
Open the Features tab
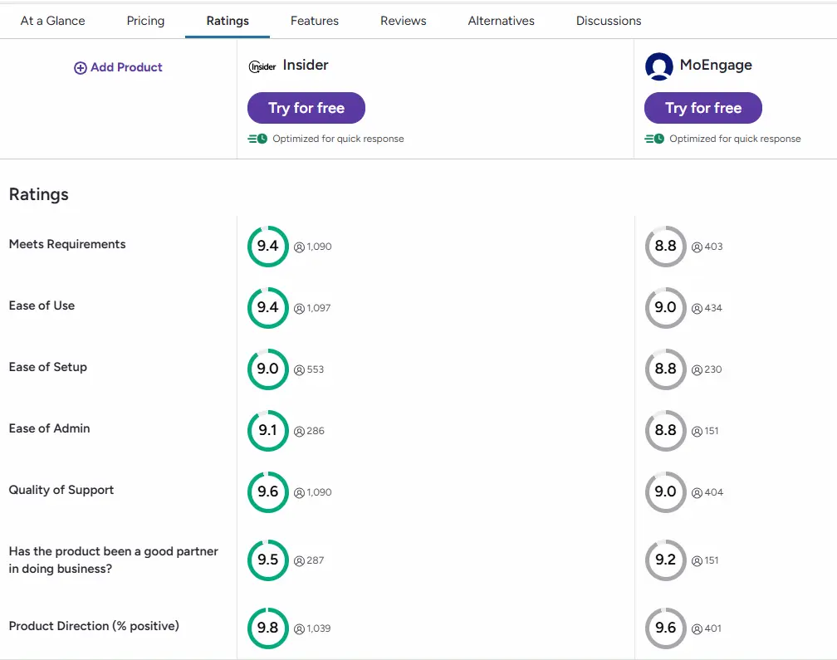tap(315, 21)
